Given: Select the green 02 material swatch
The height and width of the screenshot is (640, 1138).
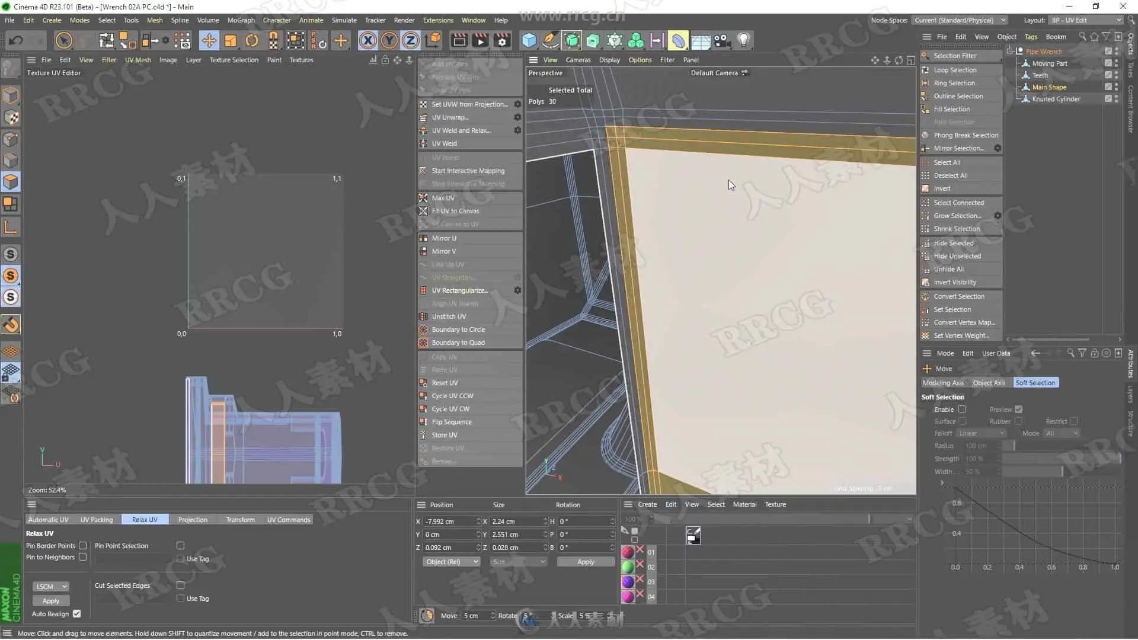Looking at the screenshot, I should click(x=628, y=567).
